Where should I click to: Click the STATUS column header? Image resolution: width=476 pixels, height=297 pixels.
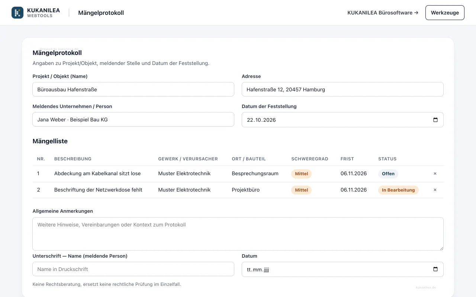387,159
